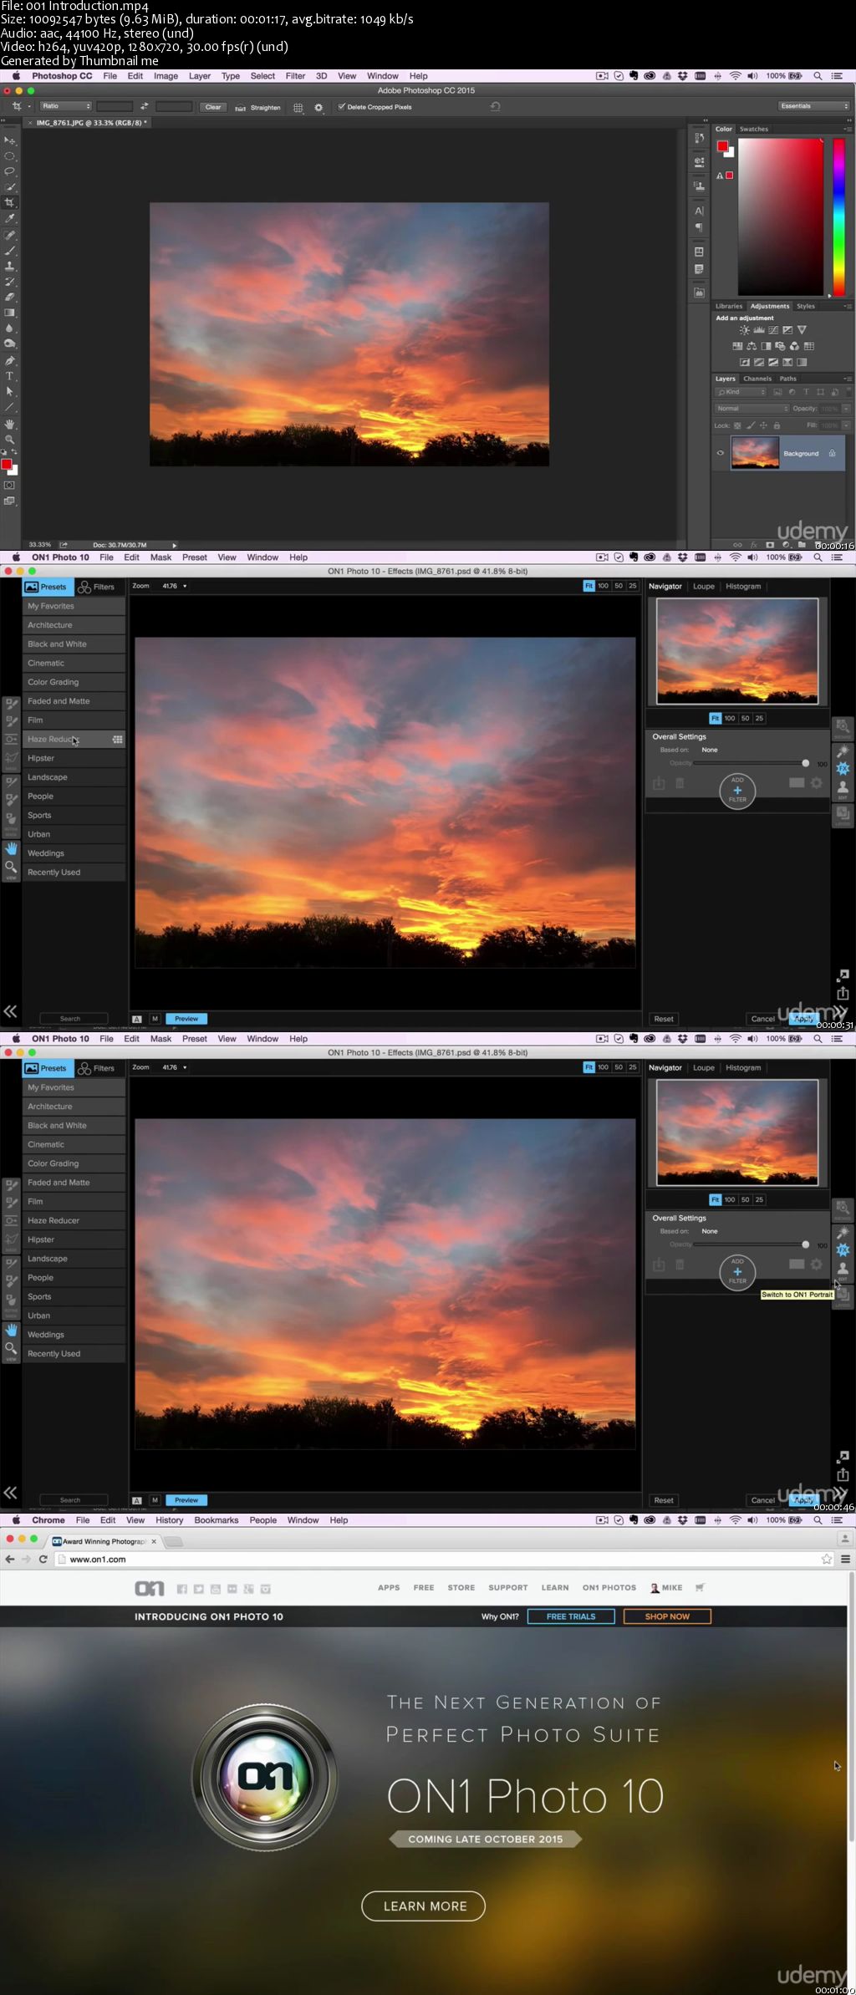Open the Essentials workspace dropdown
The width and height of the screenshot is (856, 1995).
[x=814, y=106]
